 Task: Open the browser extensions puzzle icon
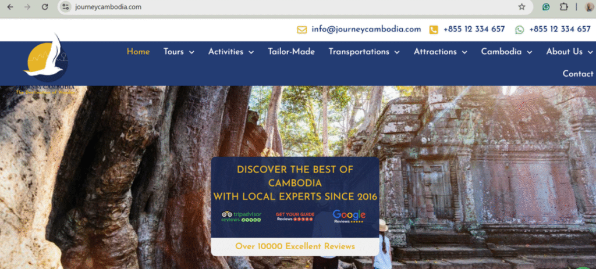[x=563, y=7]
